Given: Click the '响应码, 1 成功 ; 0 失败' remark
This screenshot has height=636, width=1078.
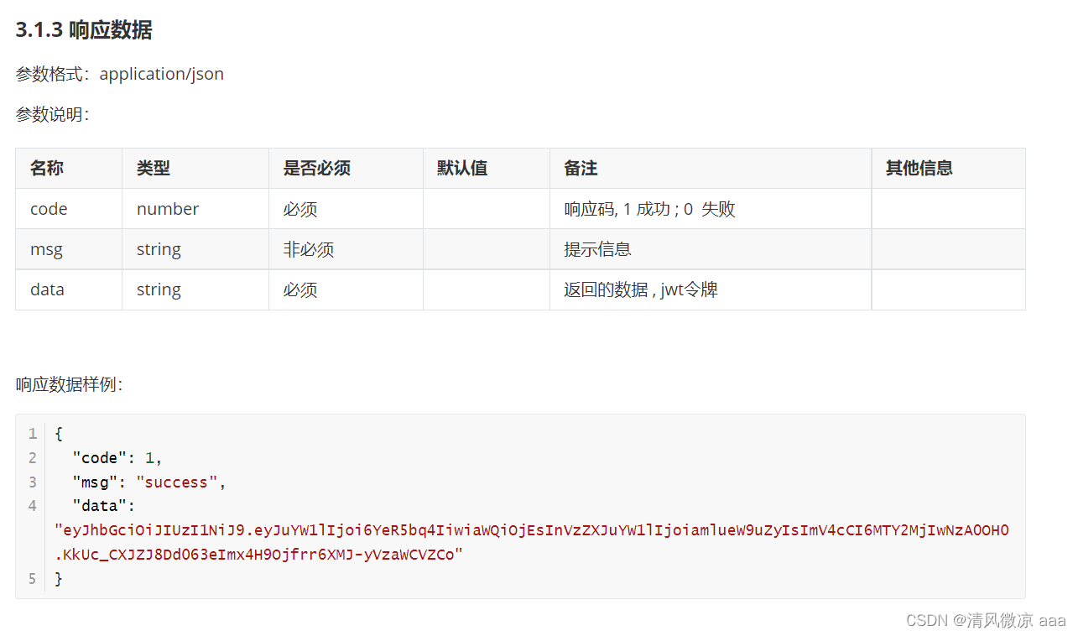Looking at the screenshot, I should click(649, 209).
